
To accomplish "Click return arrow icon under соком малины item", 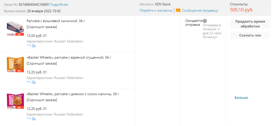I will pyautogui.click(x=29, y=119).
